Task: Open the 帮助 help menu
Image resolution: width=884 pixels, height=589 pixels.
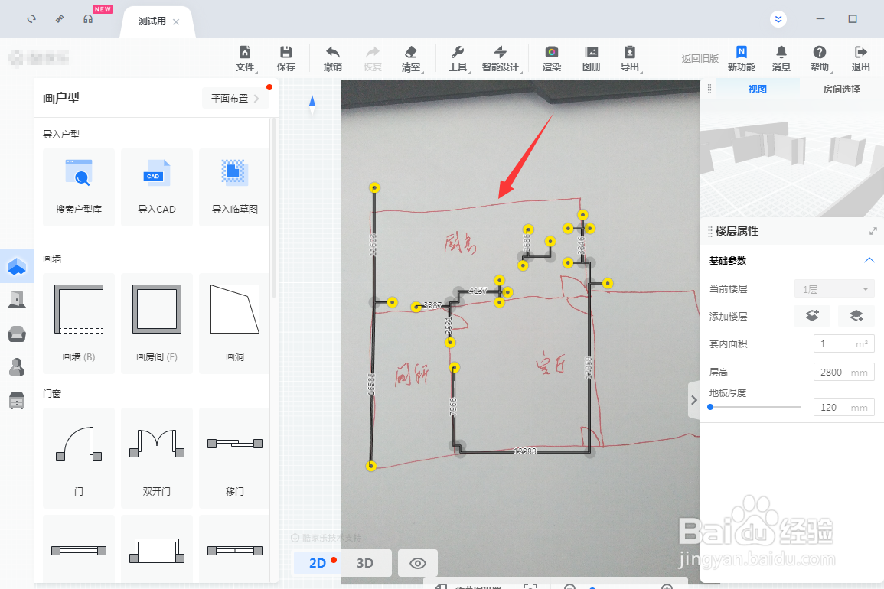Action: (x=820, y=59)
